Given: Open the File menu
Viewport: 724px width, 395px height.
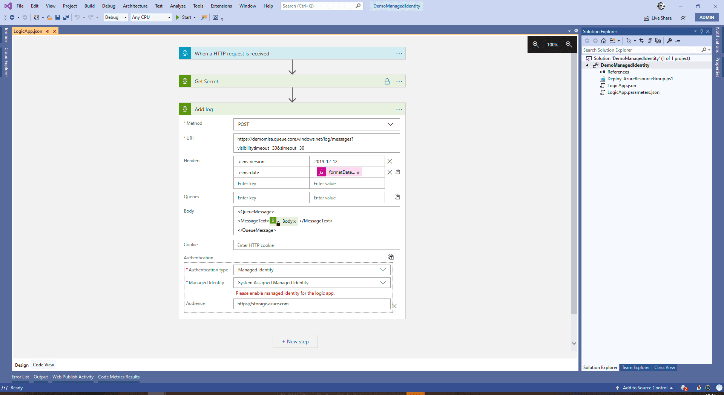Looking at the screenshot, I should 20,6.
